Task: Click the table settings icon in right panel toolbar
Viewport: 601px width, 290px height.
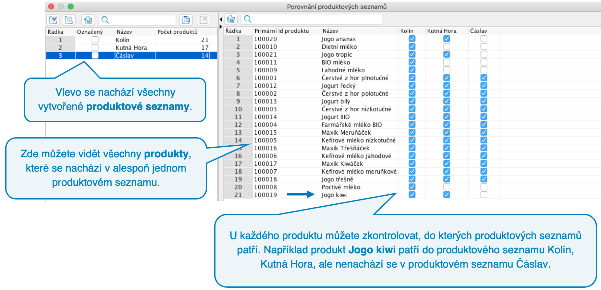Action: point(231,19)
